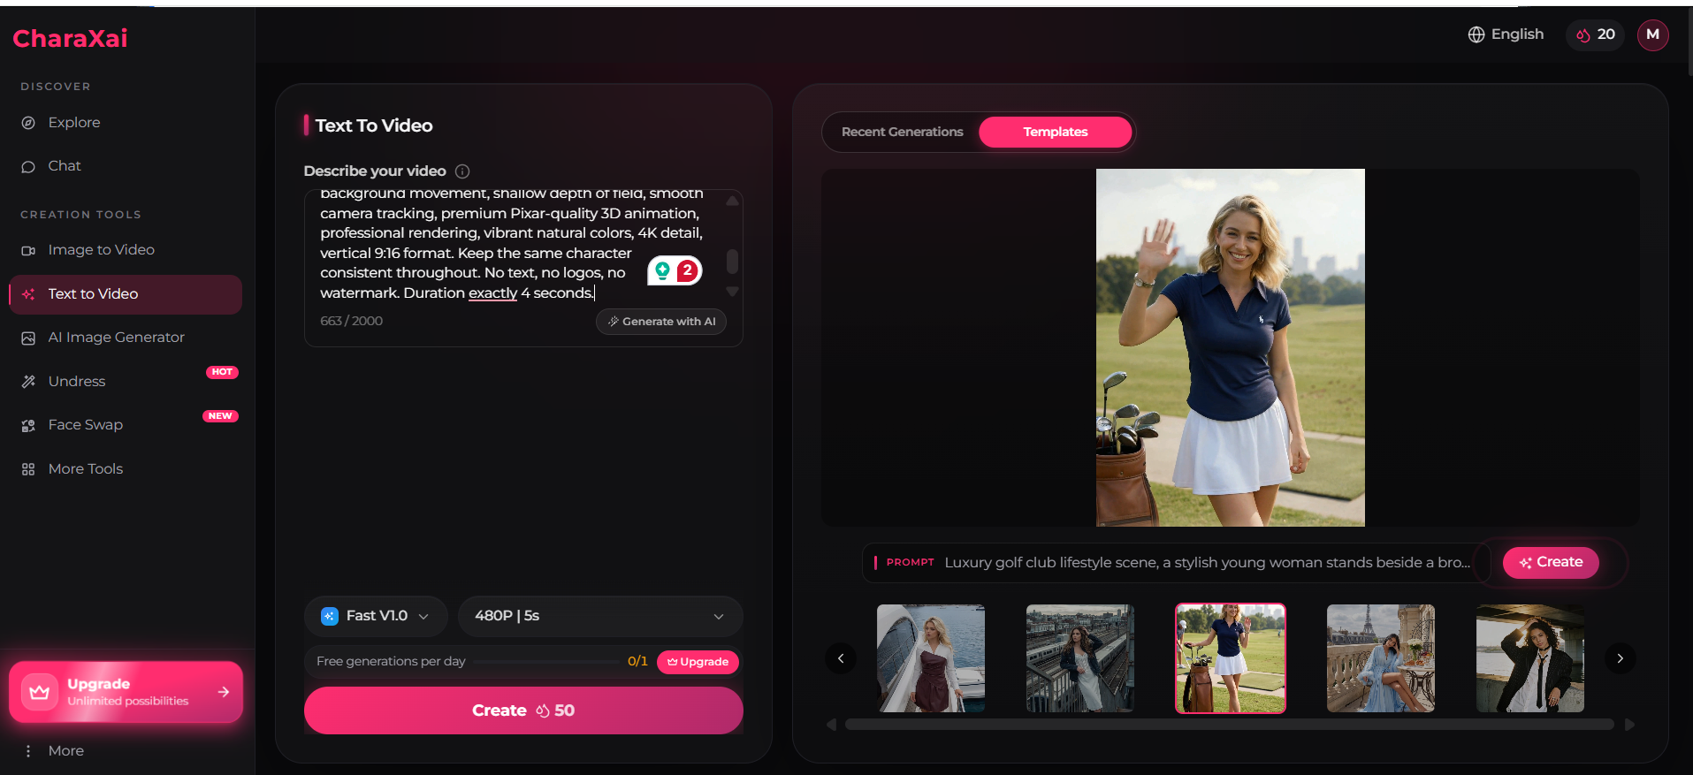Click the crown Upgrade banner in sidebar
Viewport: 1693px width, 775px height.
[126, 692]
